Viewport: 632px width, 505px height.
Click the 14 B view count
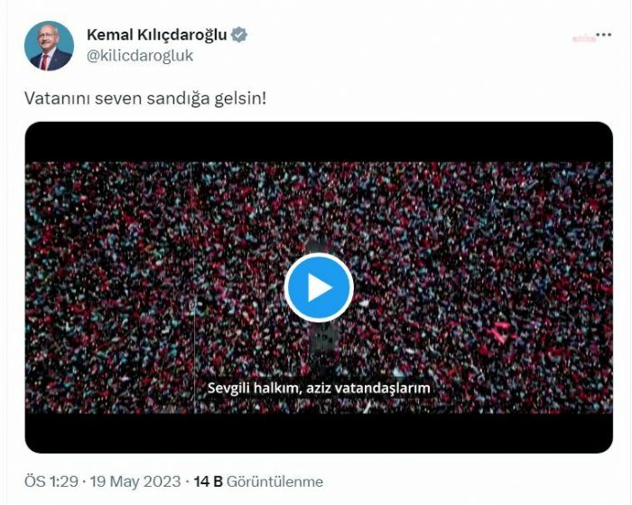click(209, 482)
